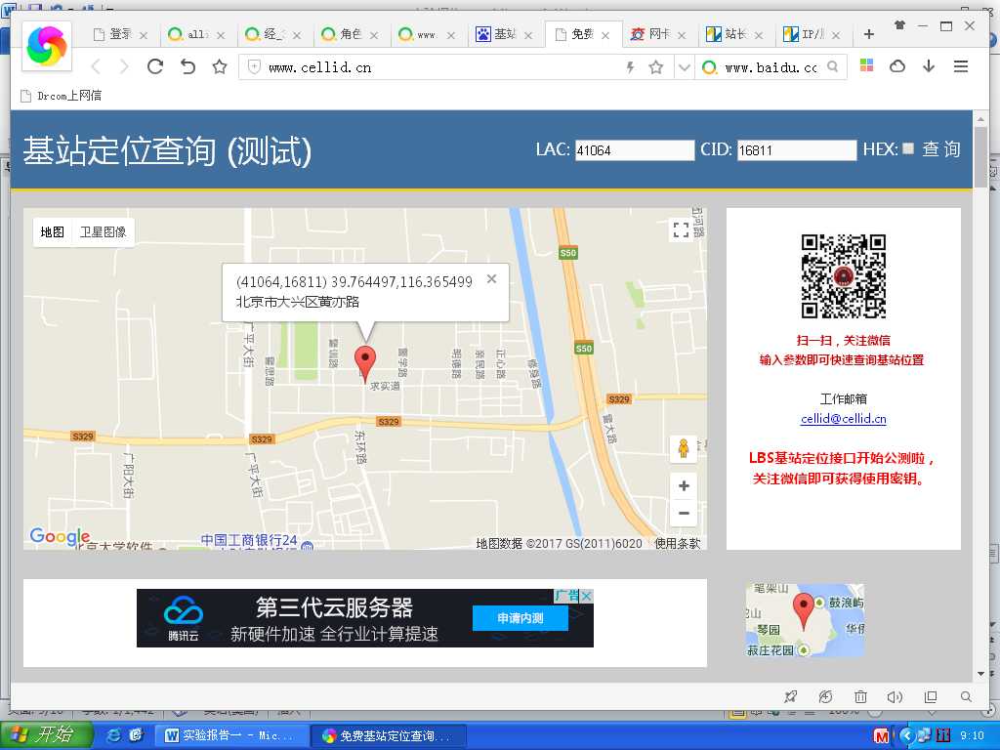Click the Street View pegman icon
The image size is (1000, 750).
pyautogui.click(x=684, y=449)
